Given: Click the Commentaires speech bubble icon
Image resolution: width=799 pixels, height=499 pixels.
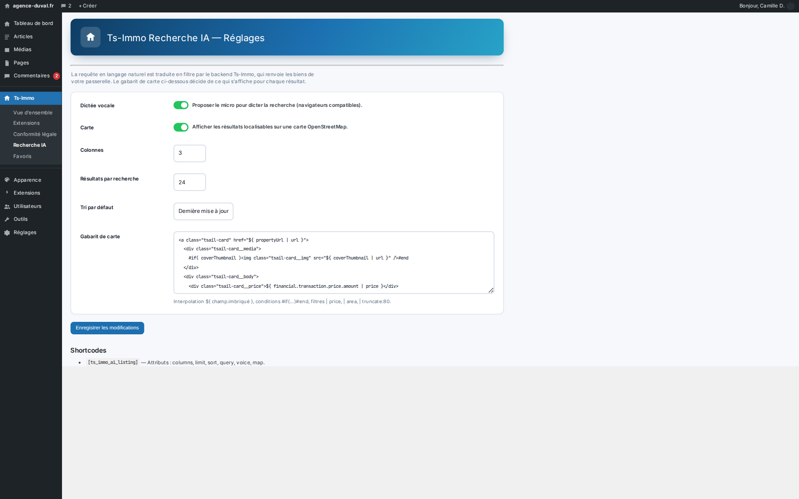Looking at the screenshot, I should (7, 76).
